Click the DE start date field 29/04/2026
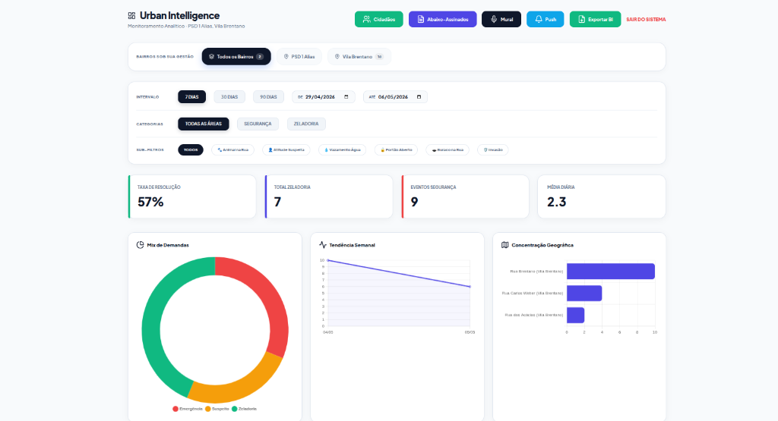The image size is (778, 421). pos(324,97)
